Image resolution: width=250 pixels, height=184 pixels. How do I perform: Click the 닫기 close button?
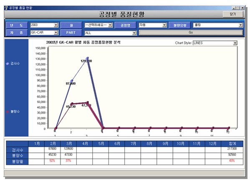[233, 14]
